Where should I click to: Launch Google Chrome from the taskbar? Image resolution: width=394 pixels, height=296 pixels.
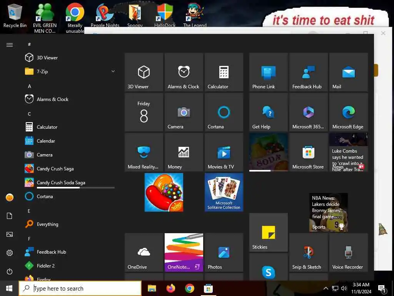pos(189,288)
